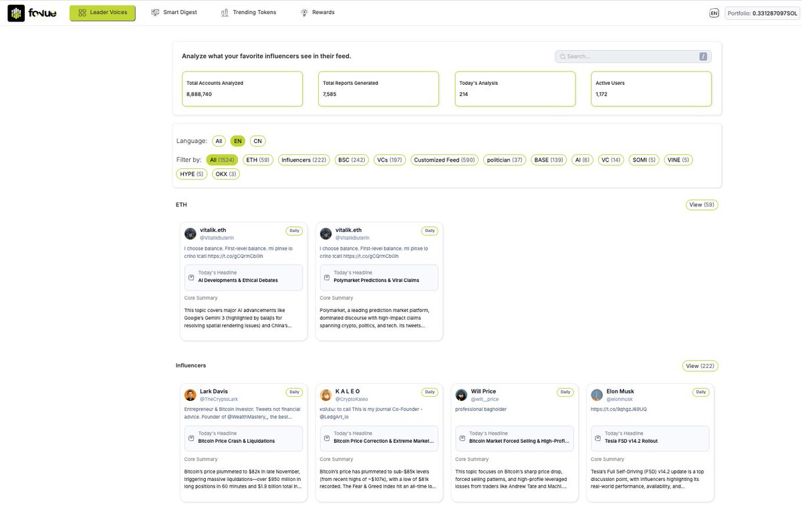
Task: Click the Trending Tokens chart icon
Action: [225, 13]
